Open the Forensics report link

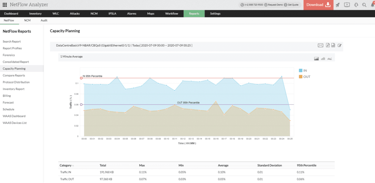[x=9, y=55]
